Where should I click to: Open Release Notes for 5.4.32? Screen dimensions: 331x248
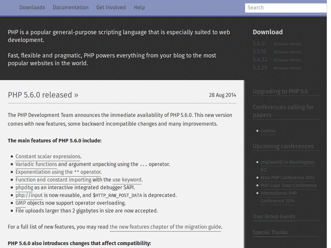click(x=287, y=60)
